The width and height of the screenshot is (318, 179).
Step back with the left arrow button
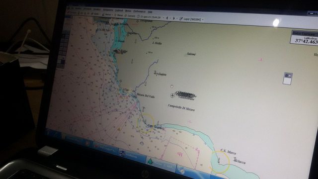click(167, 18)
